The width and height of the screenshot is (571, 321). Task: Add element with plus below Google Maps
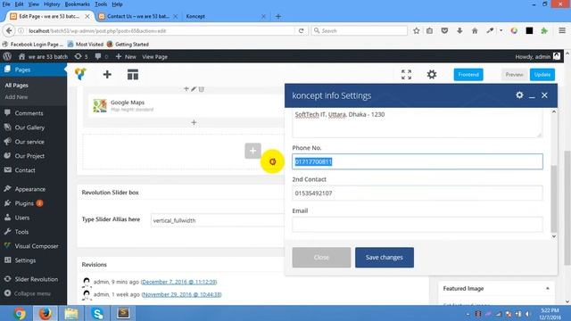point(194,122)
